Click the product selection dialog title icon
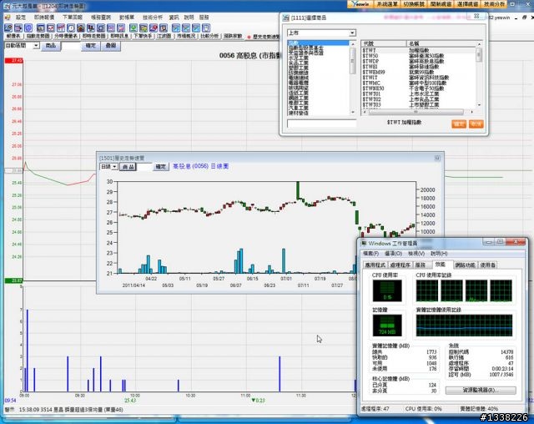This screenshot has height=424, width=534. coord(285,18)
